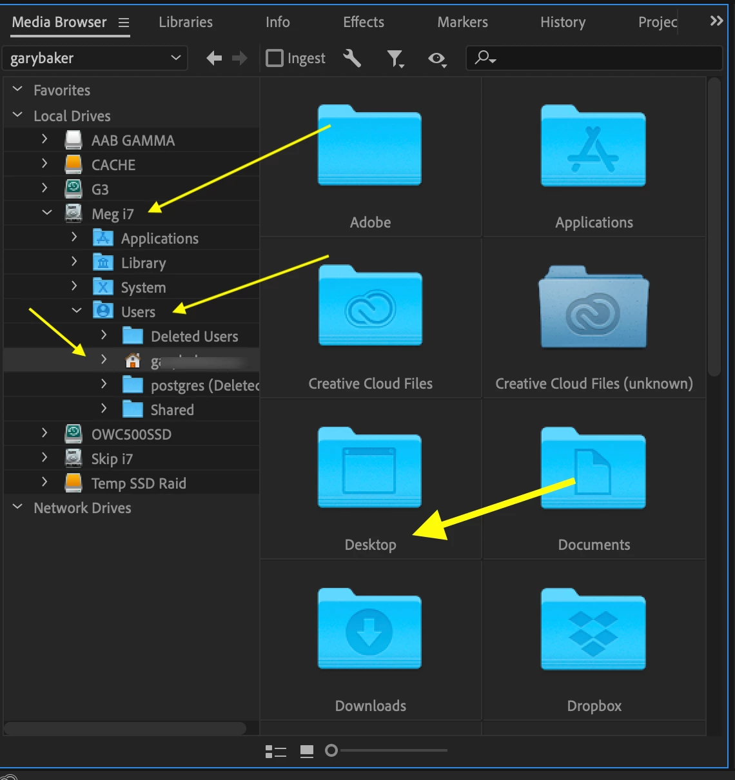This screenshot has height=780, width=735.
Task: Open the Dropbox folder thumbnail
Action: click(x=593, y=629)
